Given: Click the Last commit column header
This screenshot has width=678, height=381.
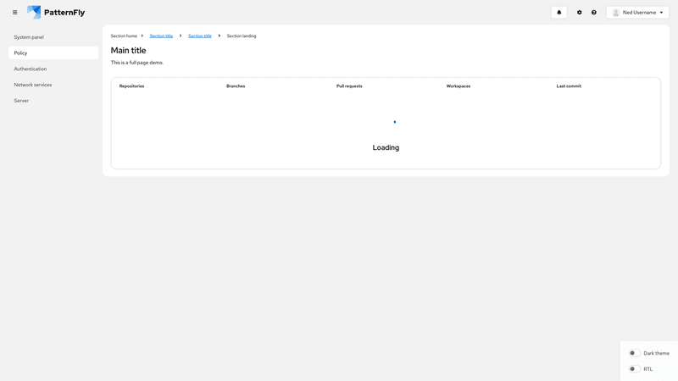Looking at the screenshot, I should 569,86.
